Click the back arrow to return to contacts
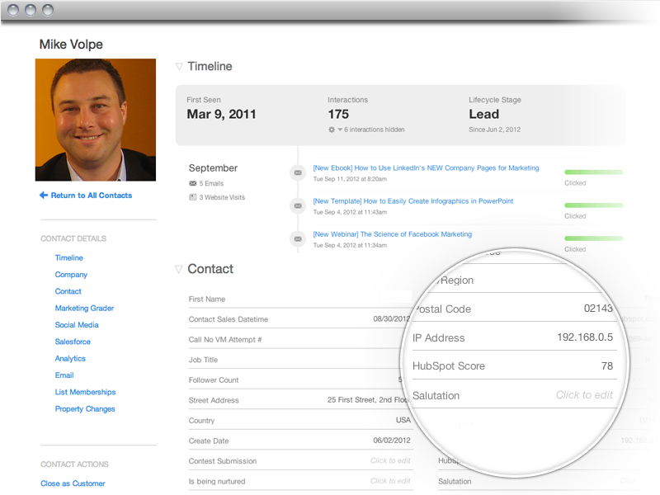 (44, 196)
